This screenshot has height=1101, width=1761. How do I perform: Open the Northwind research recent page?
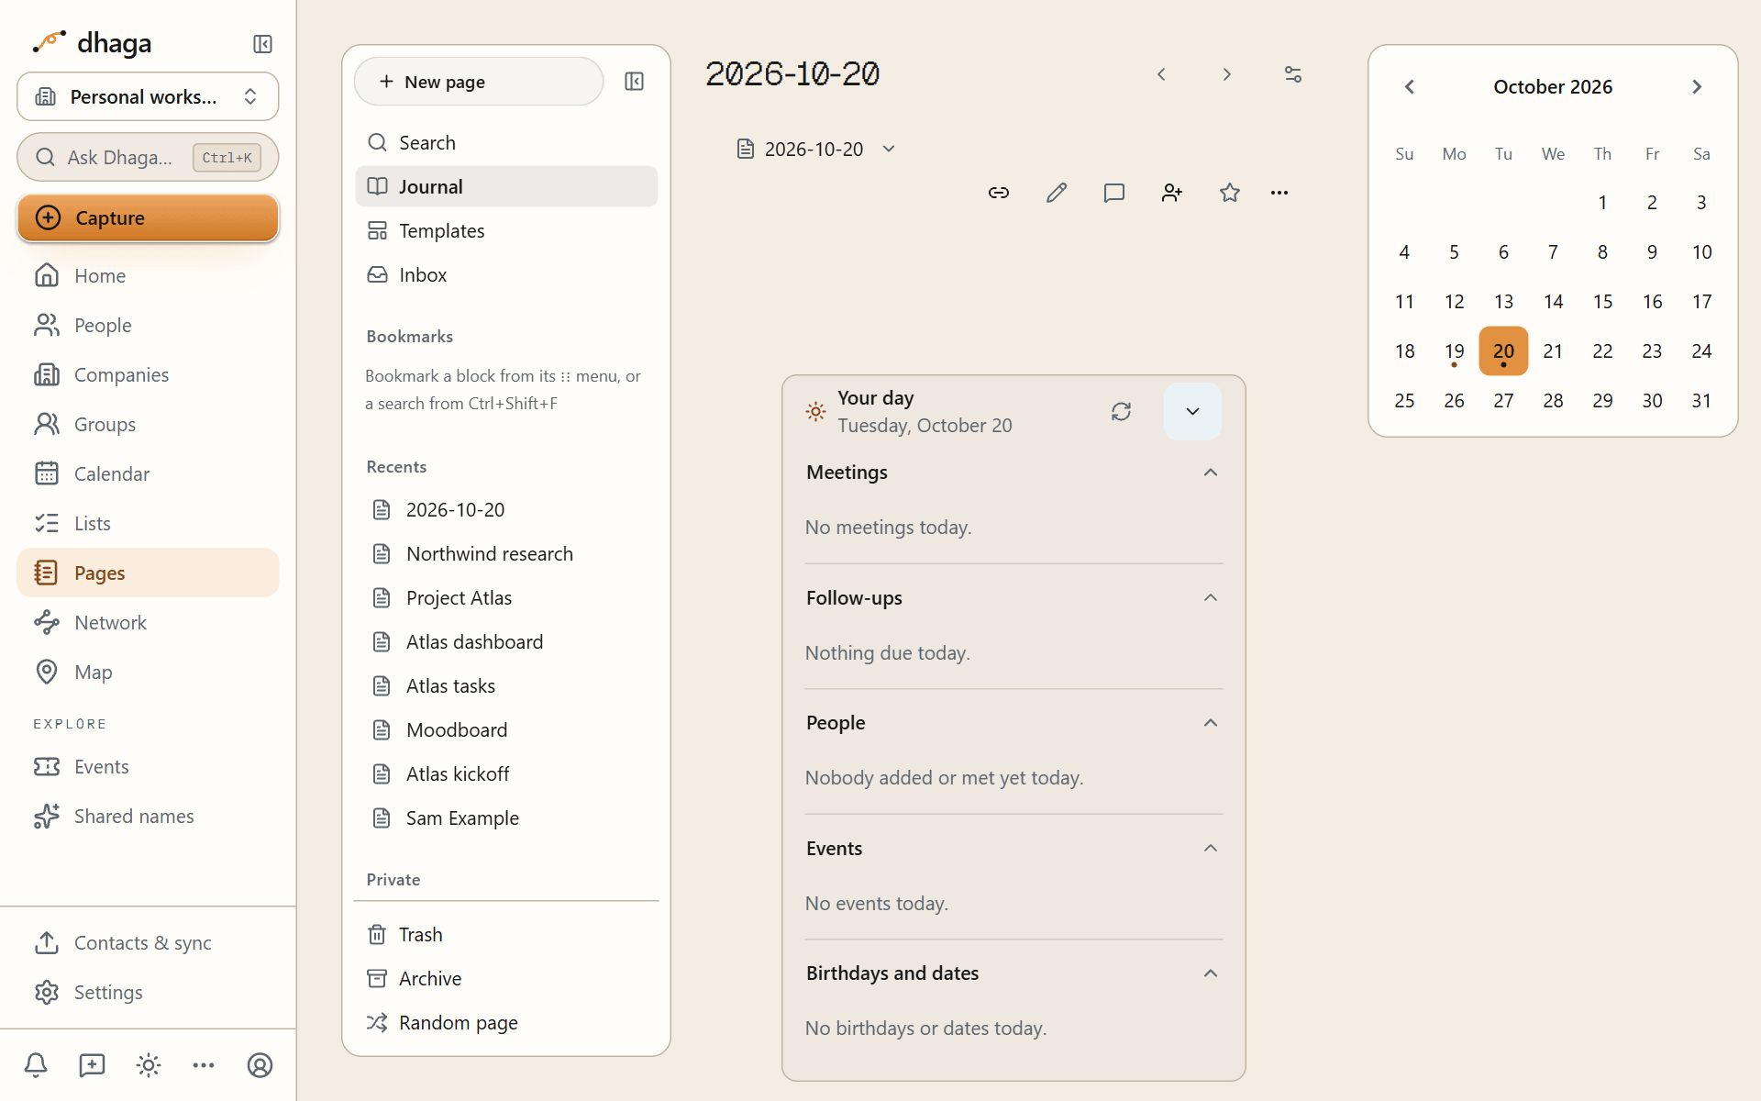[x=506, y=553]
